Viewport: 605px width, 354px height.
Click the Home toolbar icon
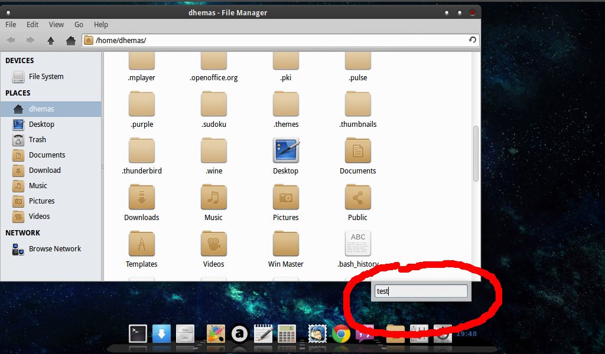[70, 40]
